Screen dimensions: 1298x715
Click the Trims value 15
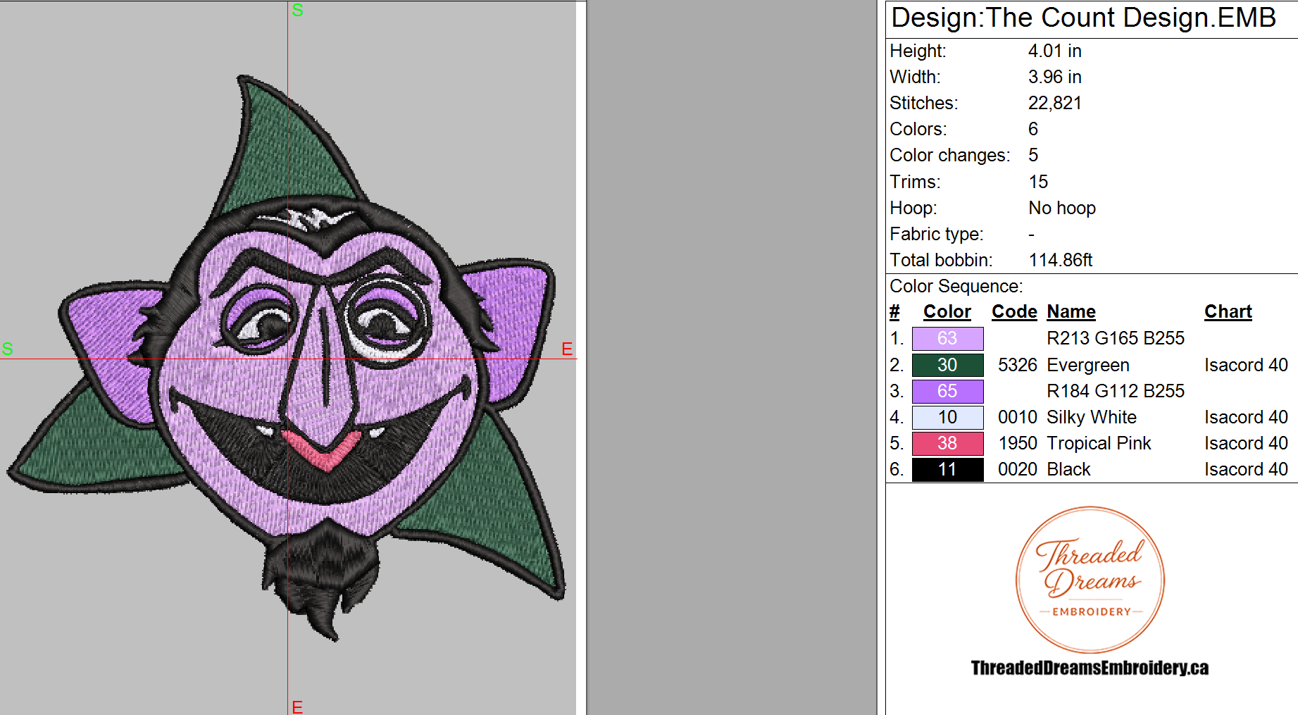pos(1038,182)
